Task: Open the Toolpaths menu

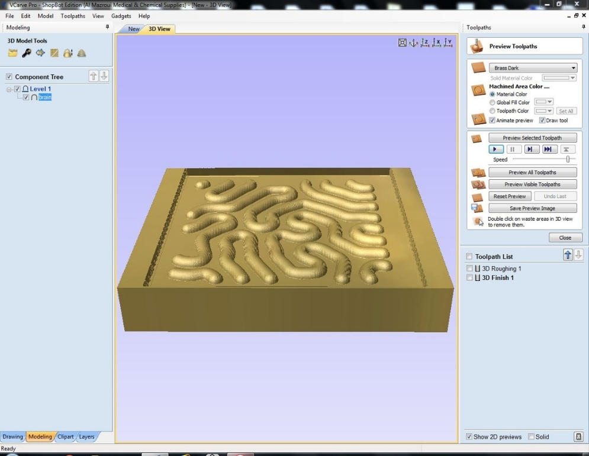Action: coord(73,16)
